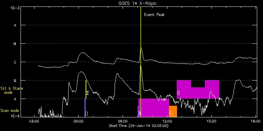Click the orange block labeled 5
Image resolution: width=263 pixels, height=131 pixels.
(x=173, y=111)
